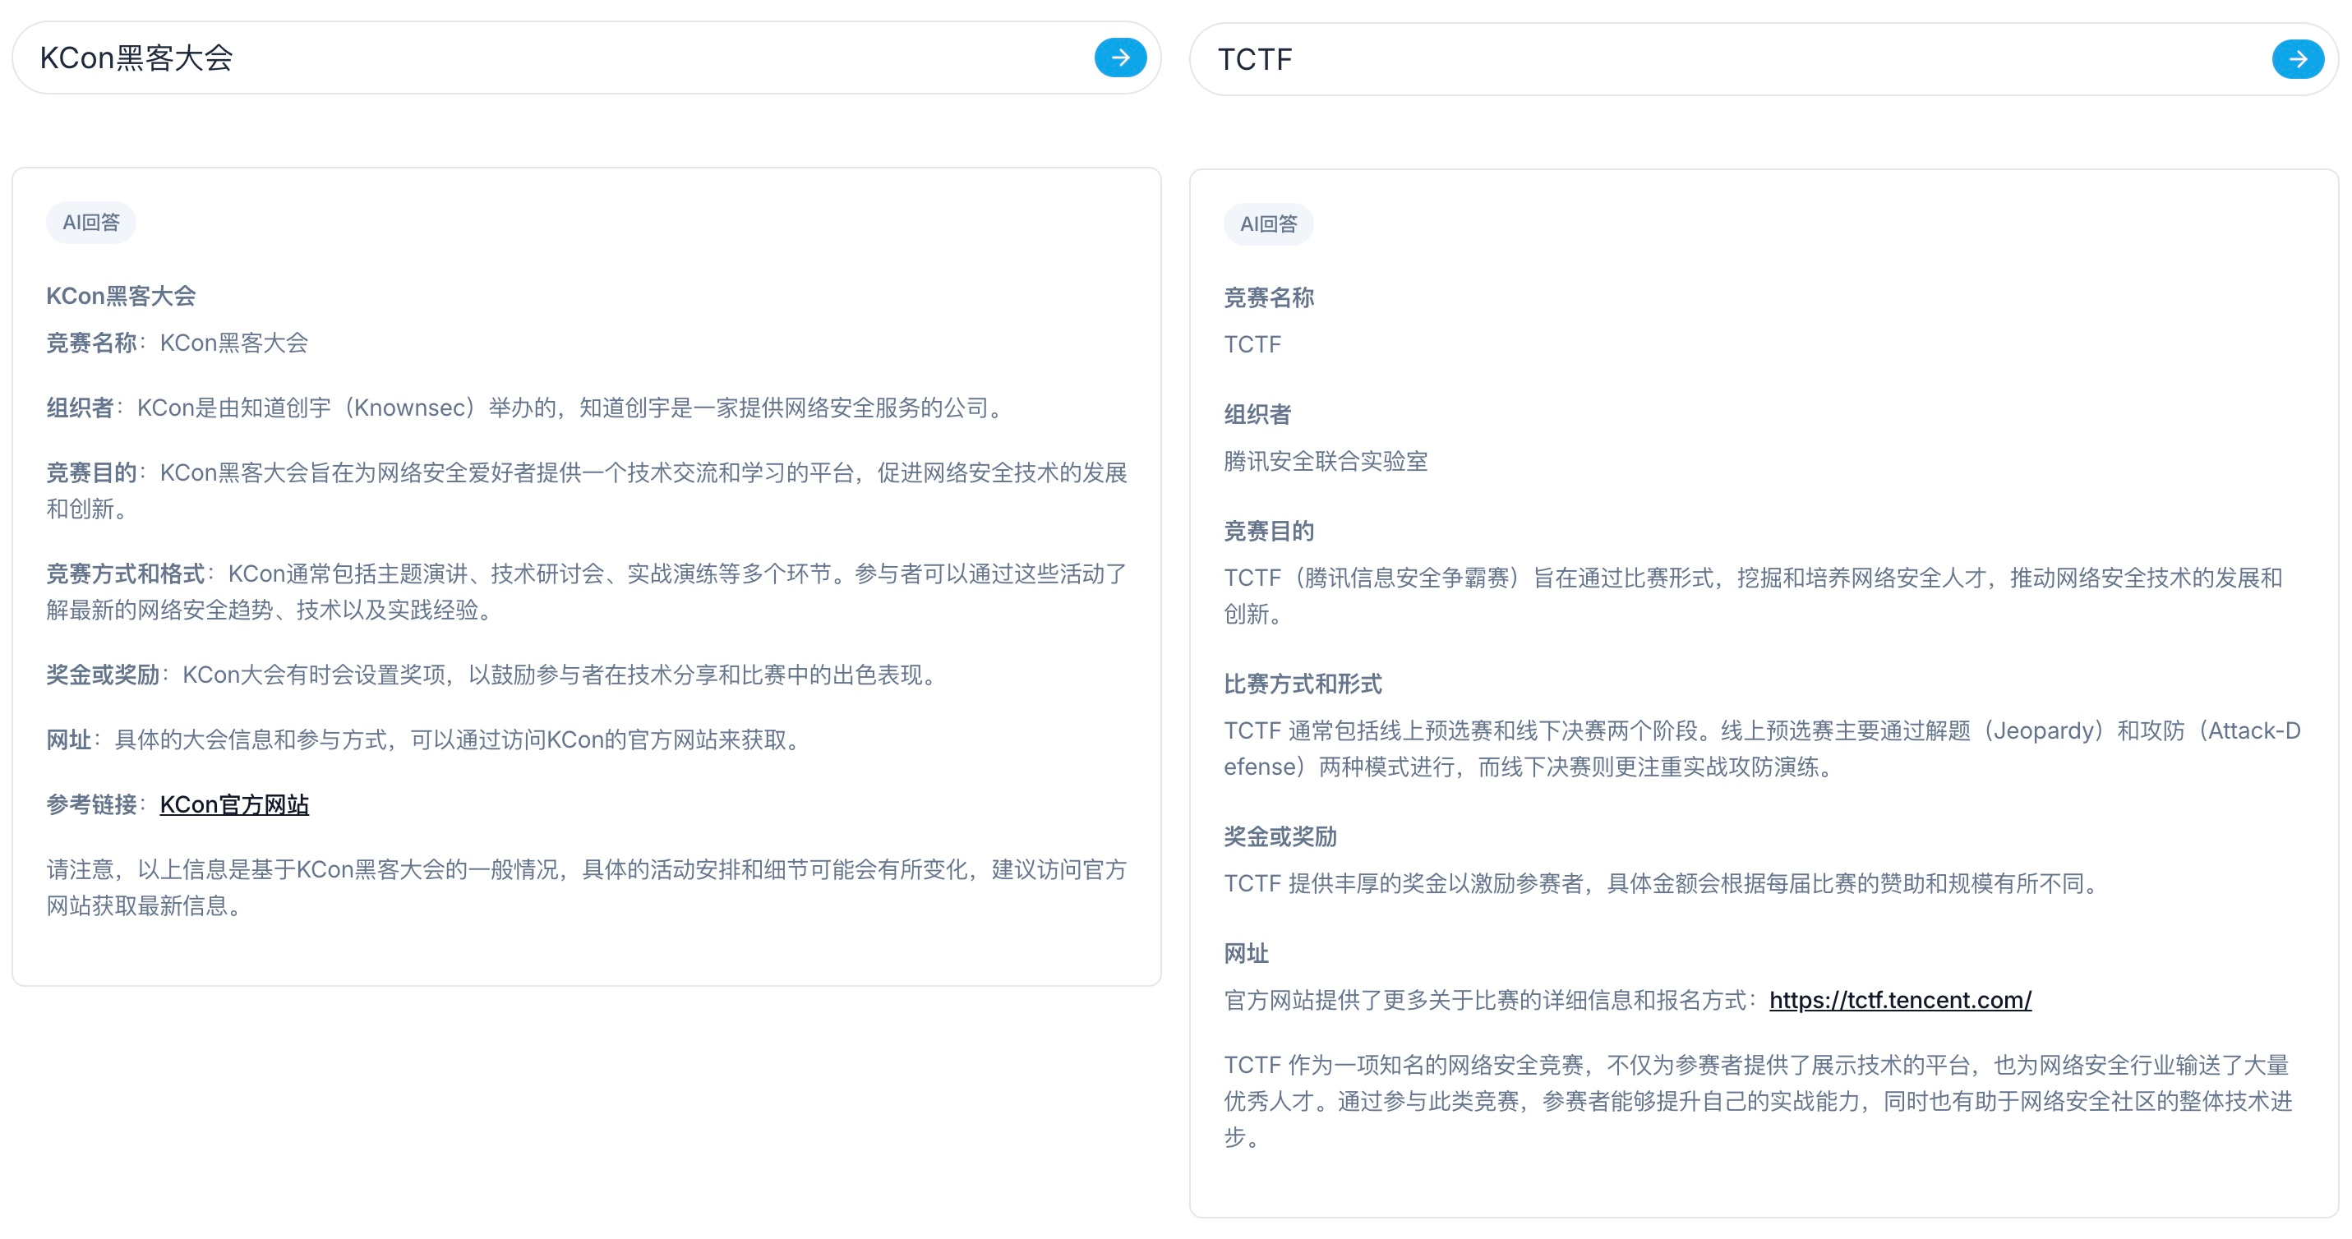Click the 组织者 heading in TCTF card
Screen dimensions: 2352x1239
tap(1257, 415)
